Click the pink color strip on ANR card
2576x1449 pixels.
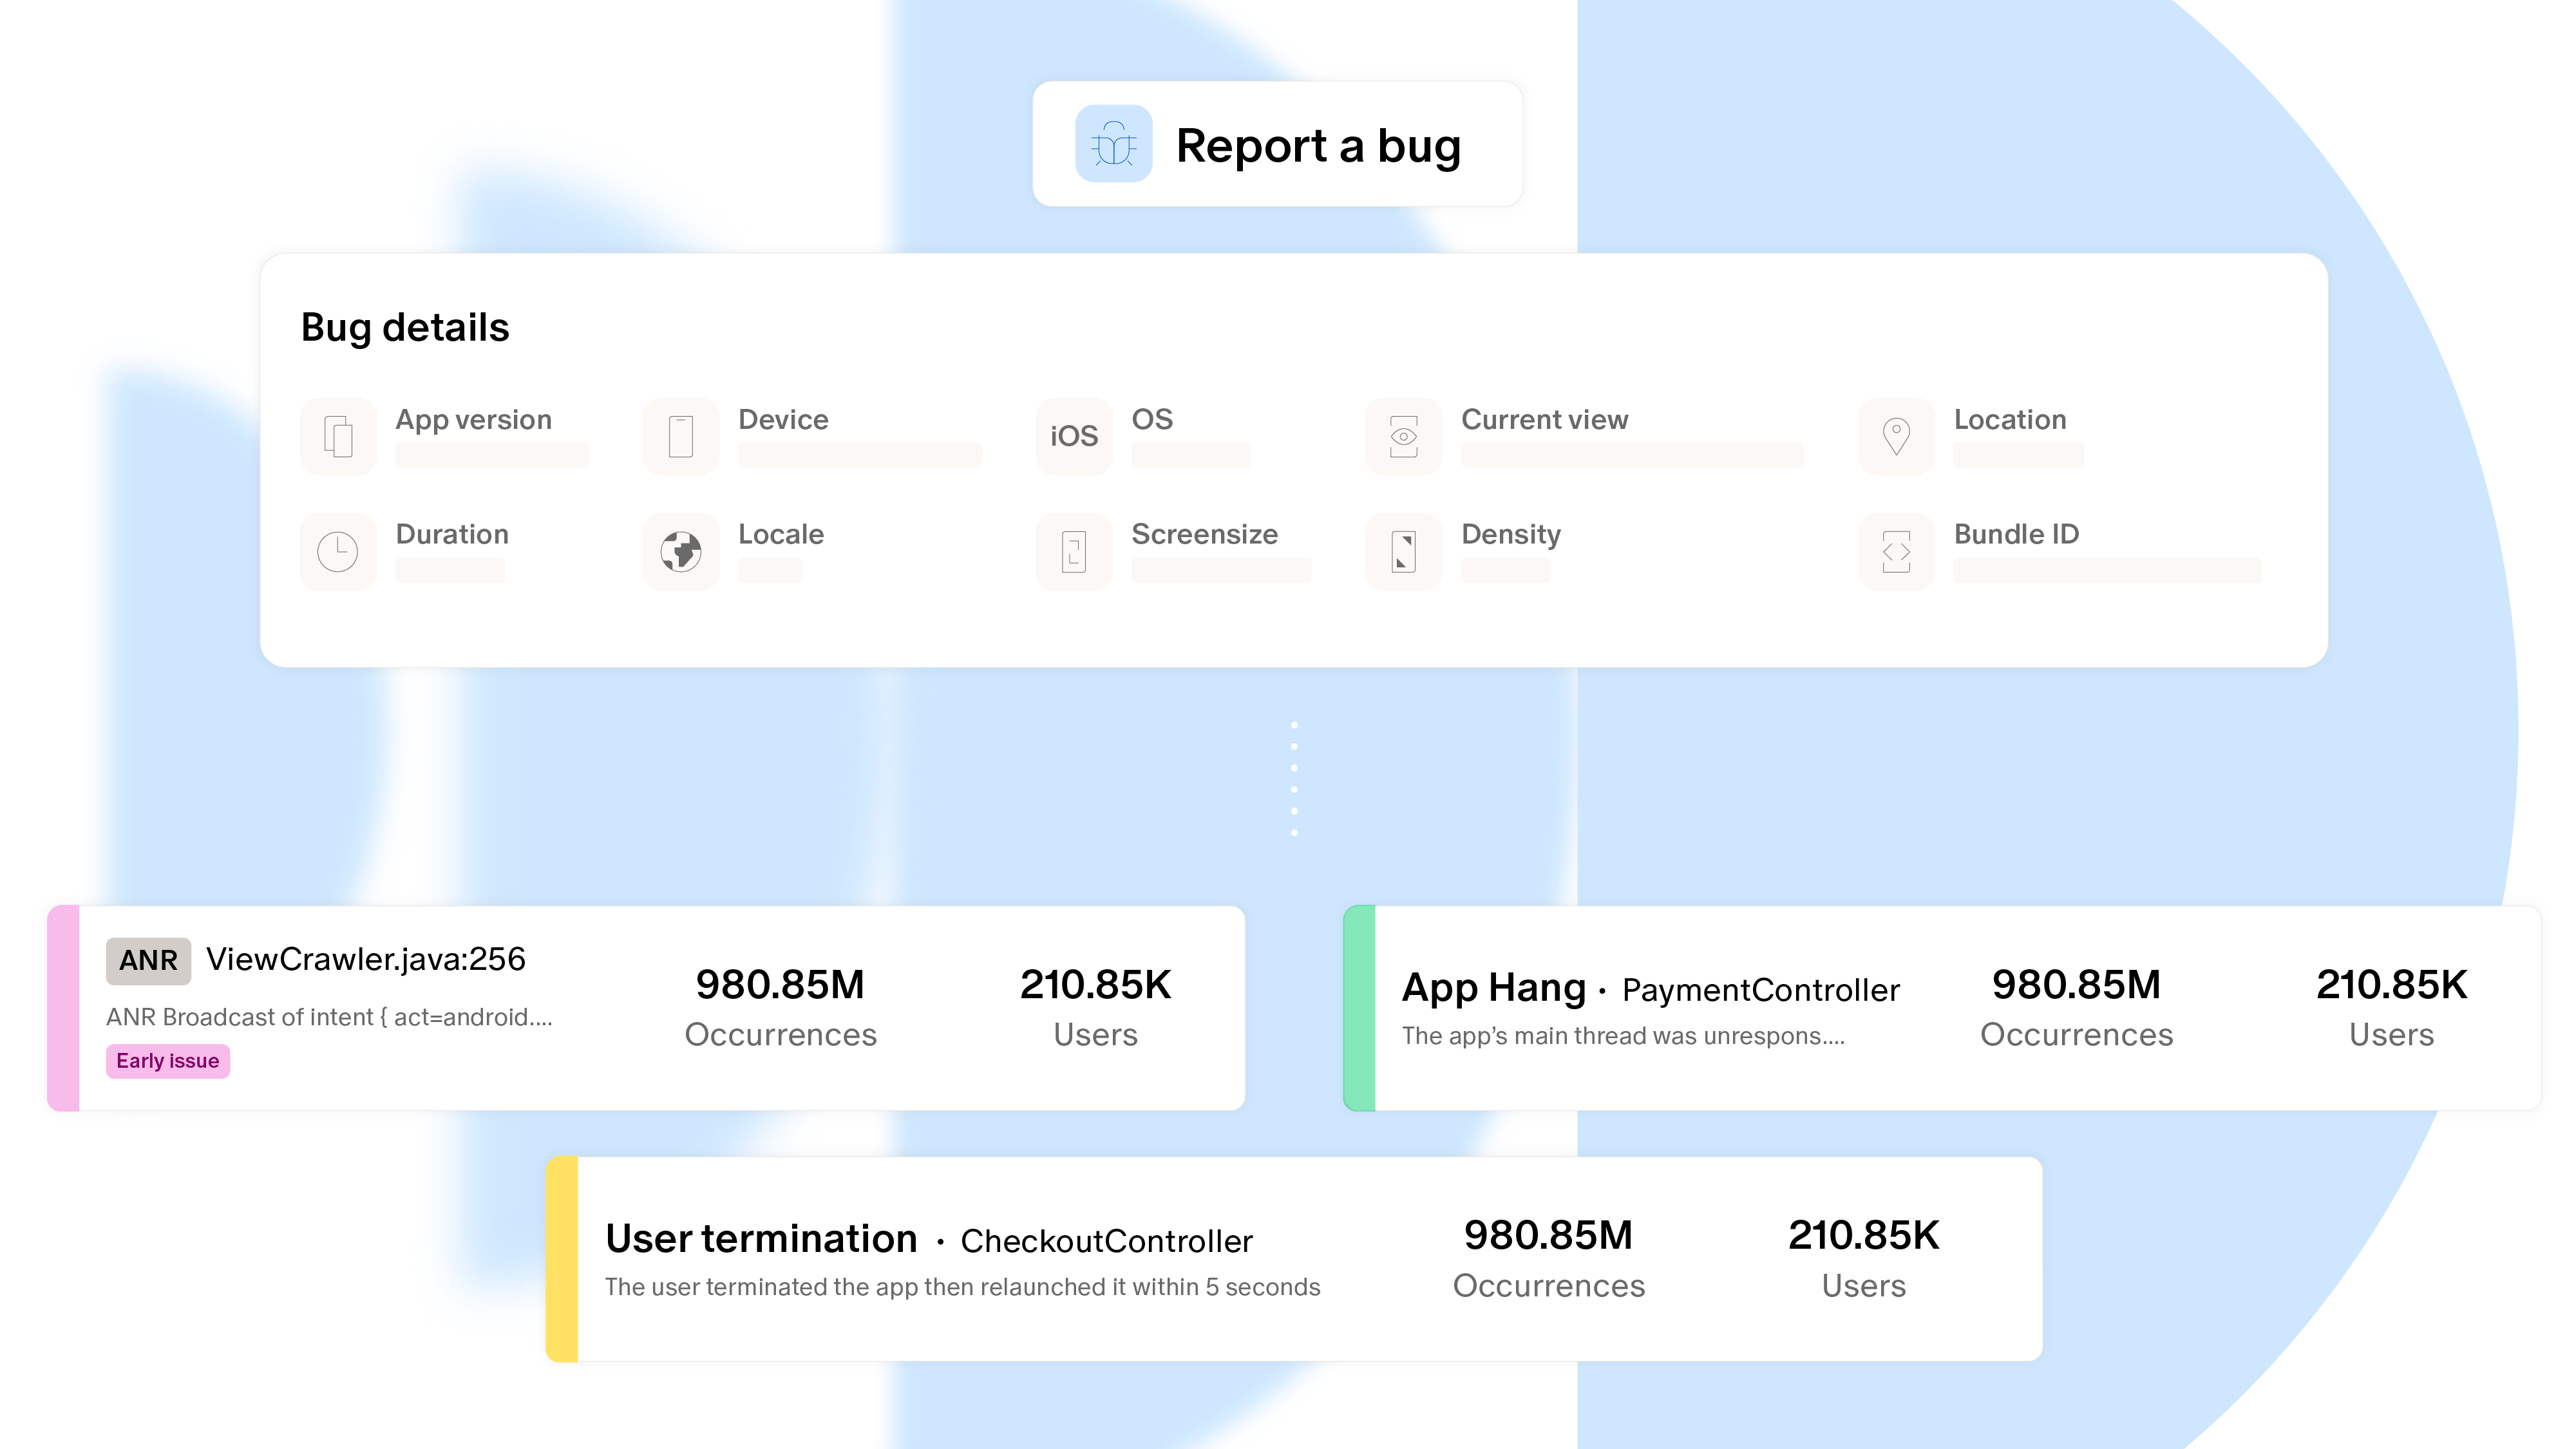click(63, 1008)
